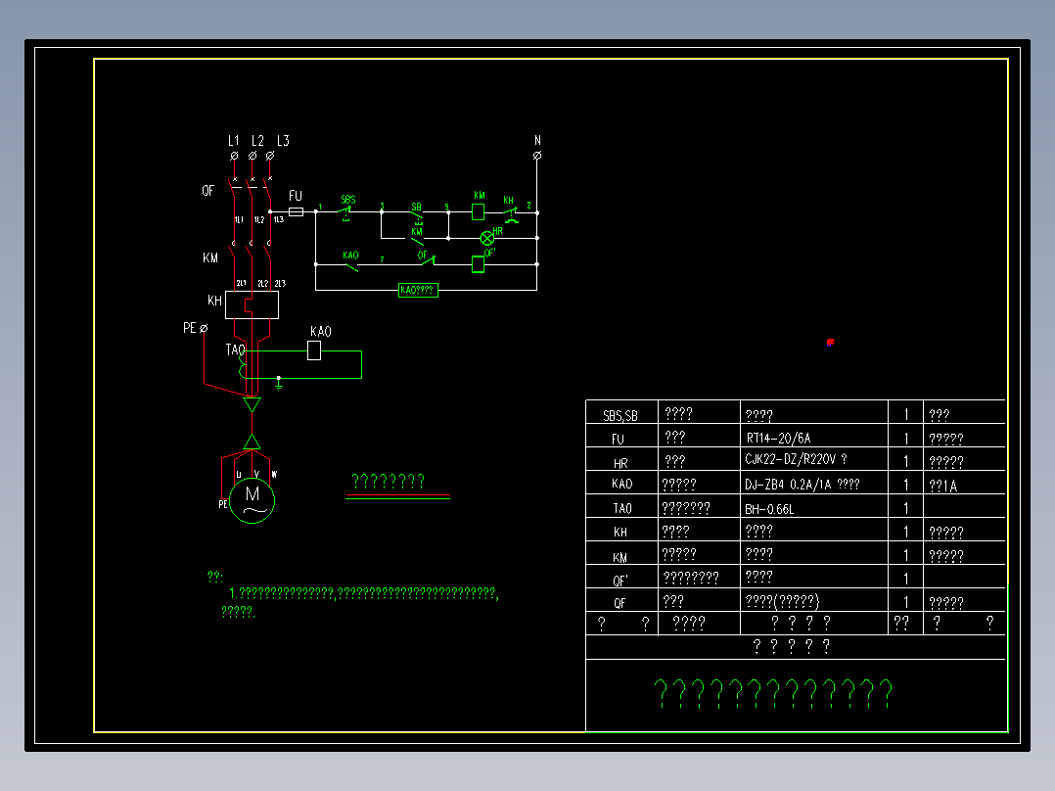Click the ground symbol below TA0 loop

(279, 385)
